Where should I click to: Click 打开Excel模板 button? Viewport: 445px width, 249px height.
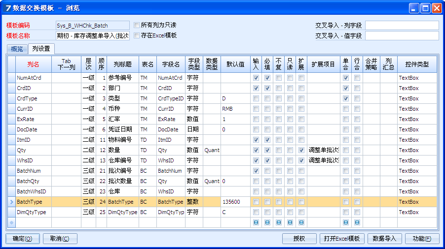click(342, 239)
